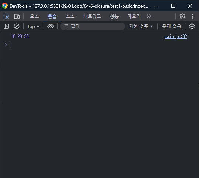
Task: Expand more tabs with the double chevron
Action: [x=149, y=16]
